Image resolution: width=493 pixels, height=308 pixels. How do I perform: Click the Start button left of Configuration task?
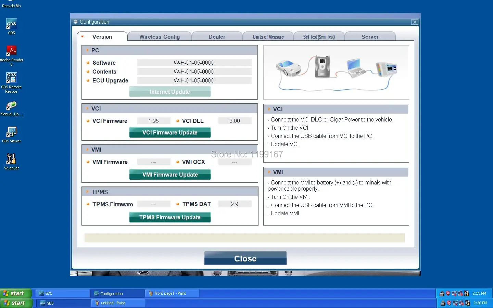[x=16, y=293]
